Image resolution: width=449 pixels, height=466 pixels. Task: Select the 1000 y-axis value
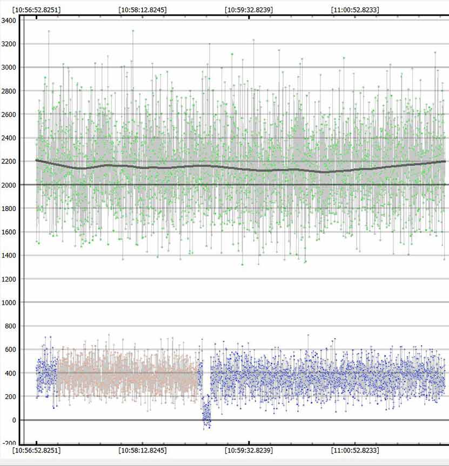click(x=9, y=303)
